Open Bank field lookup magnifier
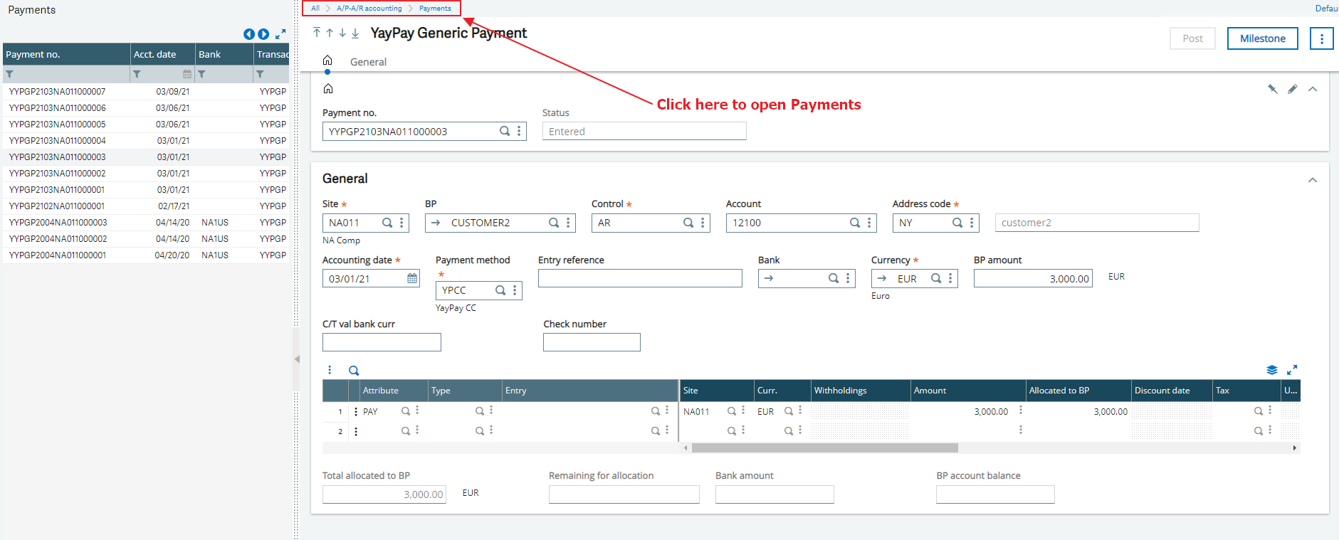Image resolution: width=1339 pixels, height=540 pixels. click(x=834, y=278)
